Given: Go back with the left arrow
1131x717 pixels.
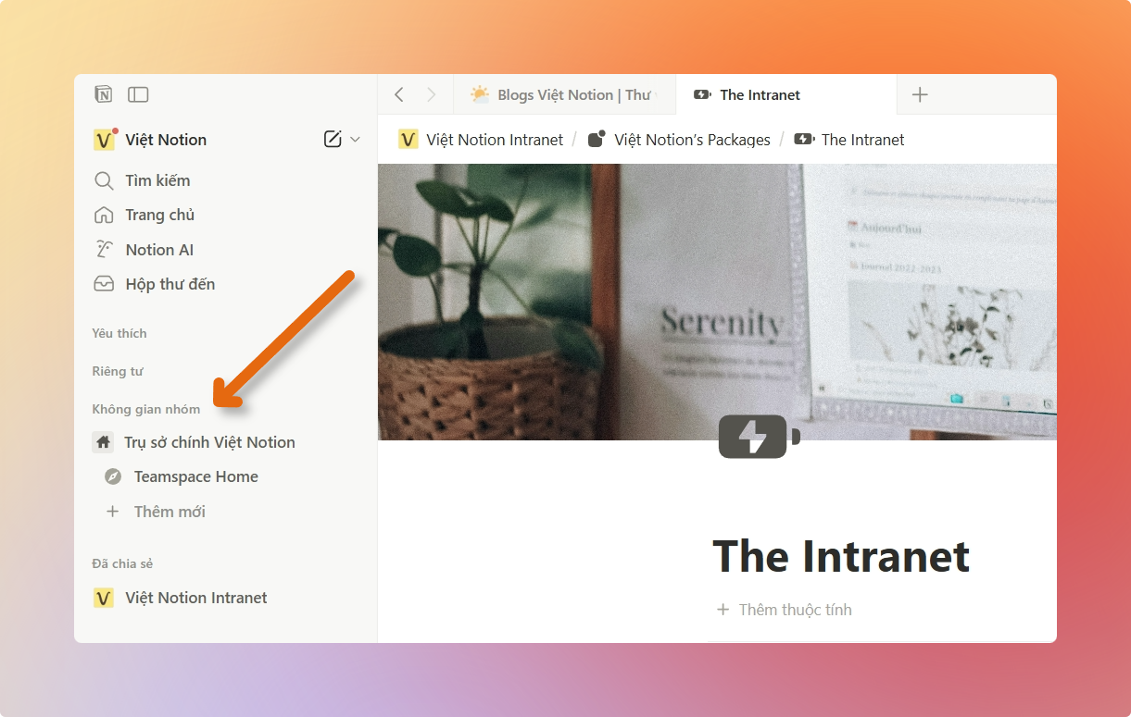Looking at the screenshot, I should click(399, 94).
